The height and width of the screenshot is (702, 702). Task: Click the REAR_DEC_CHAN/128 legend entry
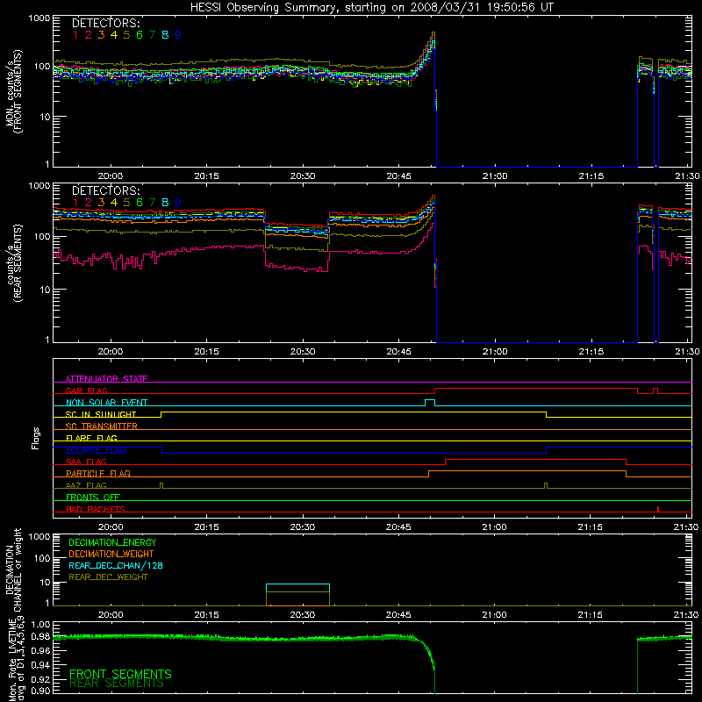point(116,565)
